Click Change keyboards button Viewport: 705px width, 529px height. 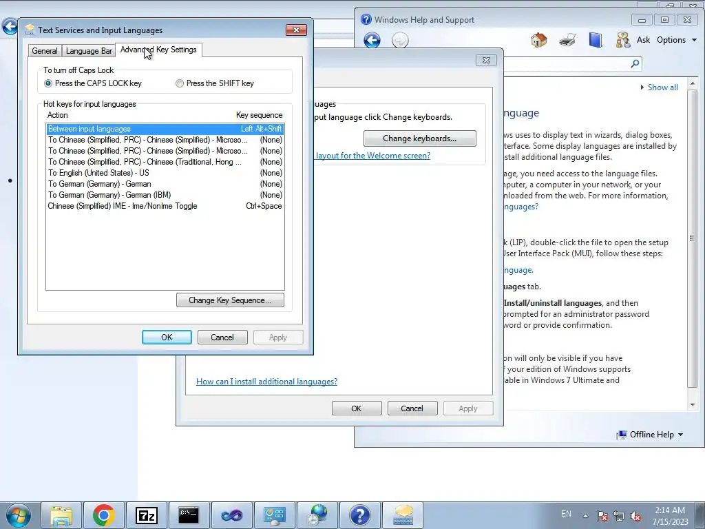419,138
